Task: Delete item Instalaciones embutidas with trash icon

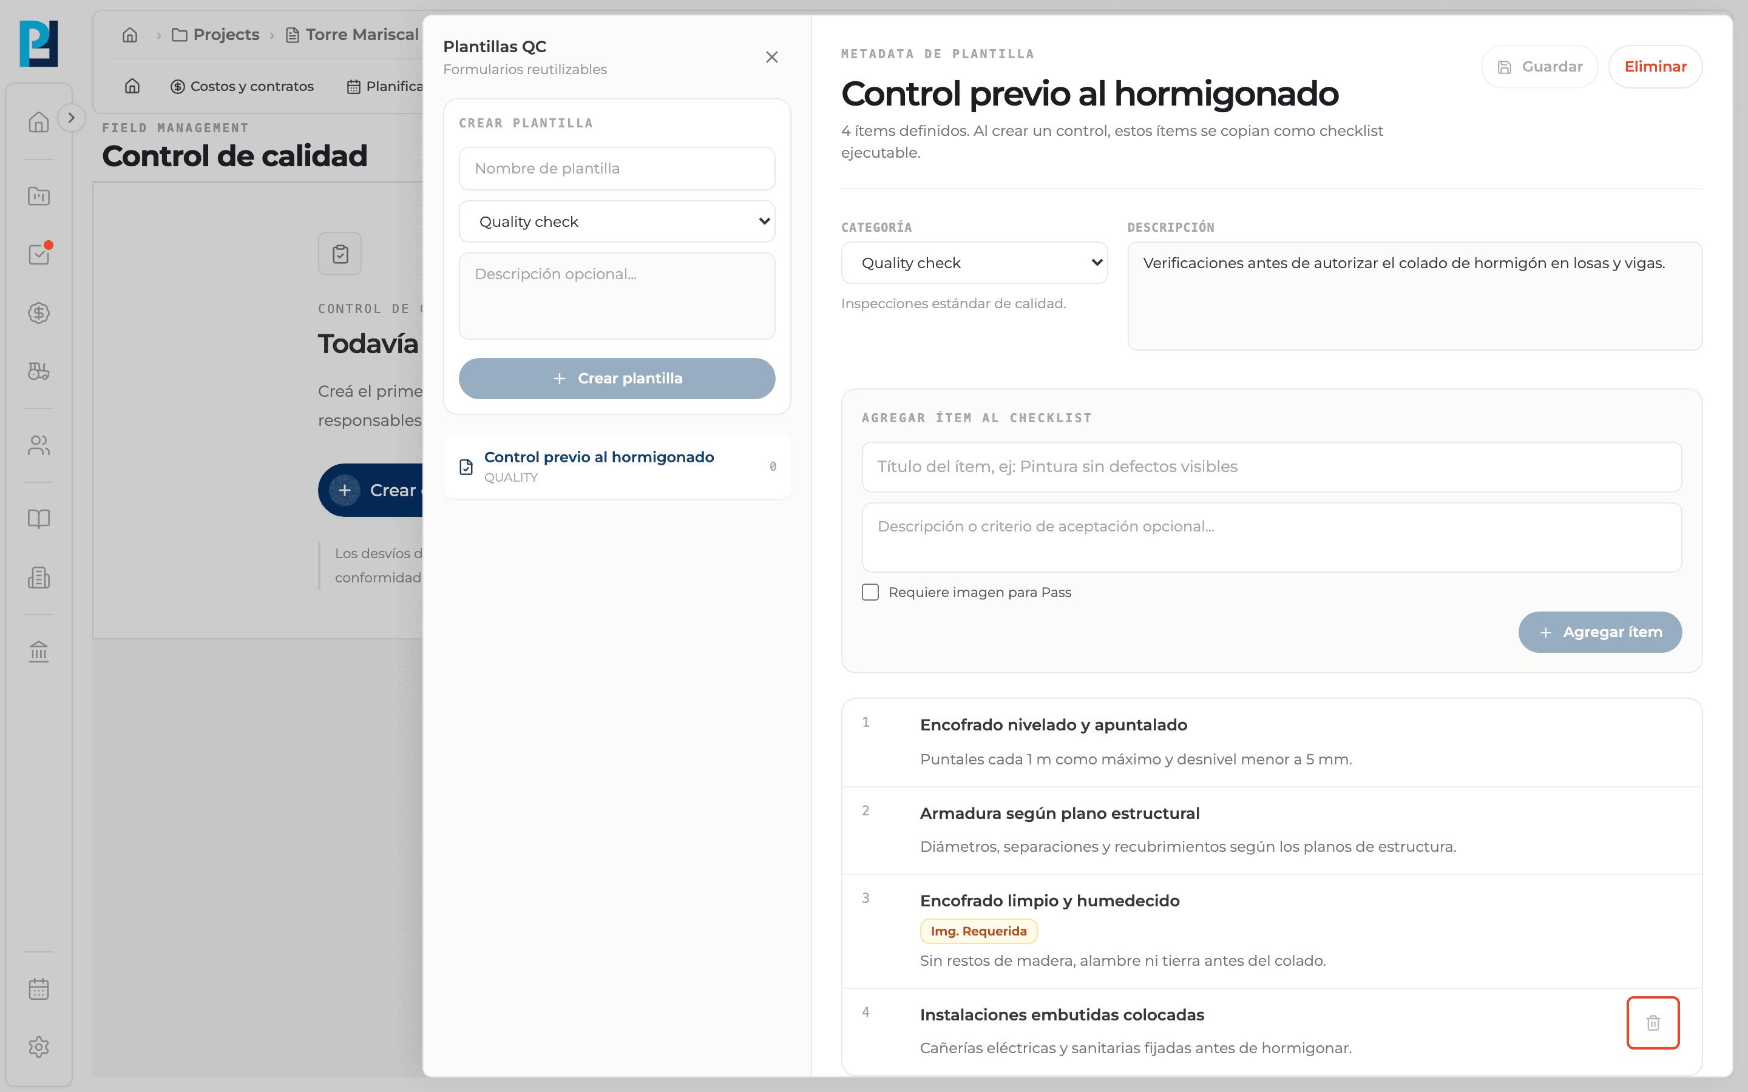Action: pyautogui.click(x=1653, y=1023)
